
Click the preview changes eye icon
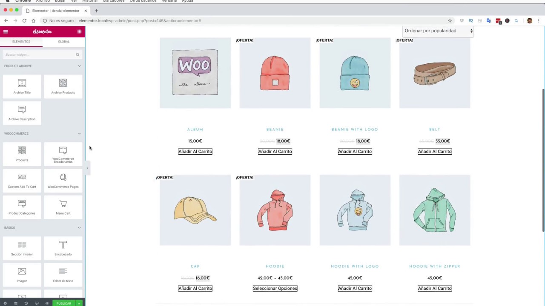tap(47, 303)
